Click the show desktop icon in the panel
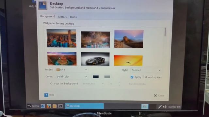 tap(43, 106)
